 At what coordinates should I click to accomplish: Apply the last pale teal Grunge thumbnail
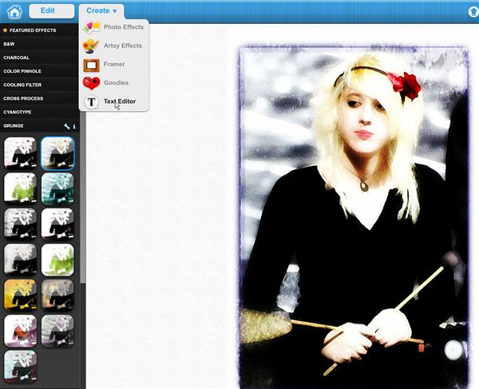tap(21, 366)
